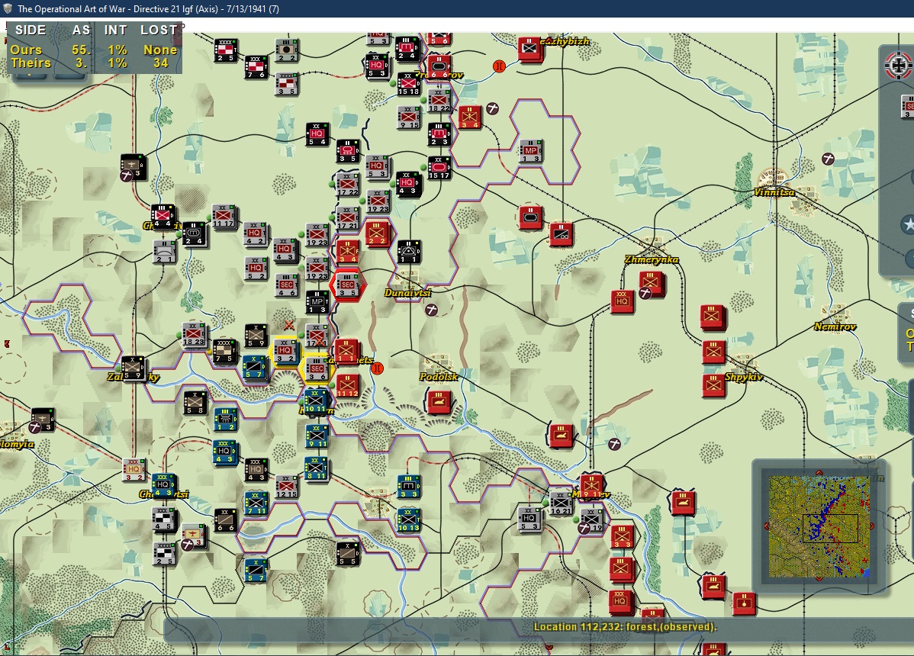Screen dimensions: 914x656
Task: Select the blue engineer 3-3 regiment
Action: coord(408,486)
